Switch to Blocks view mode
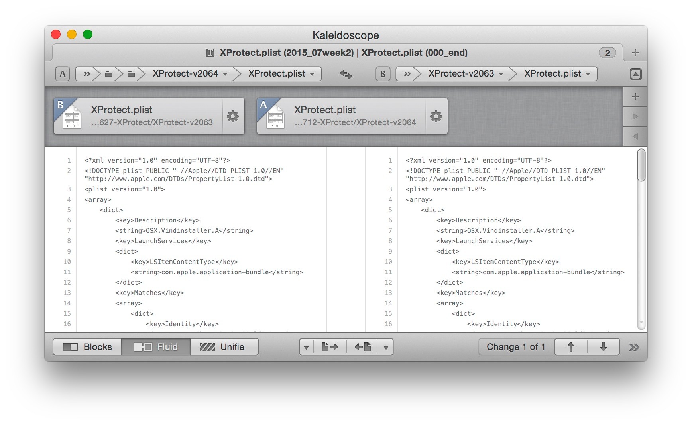This screenshot has width=692, height=425. (87, 347)
